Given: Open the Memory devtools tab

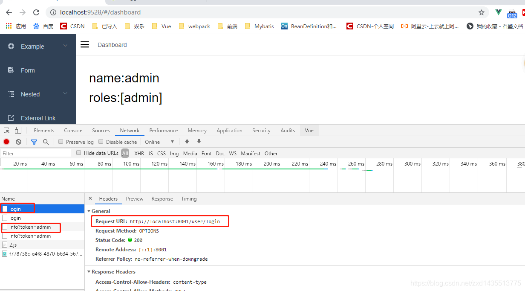Looking at the screenshot, I should [x=197, y=130].
